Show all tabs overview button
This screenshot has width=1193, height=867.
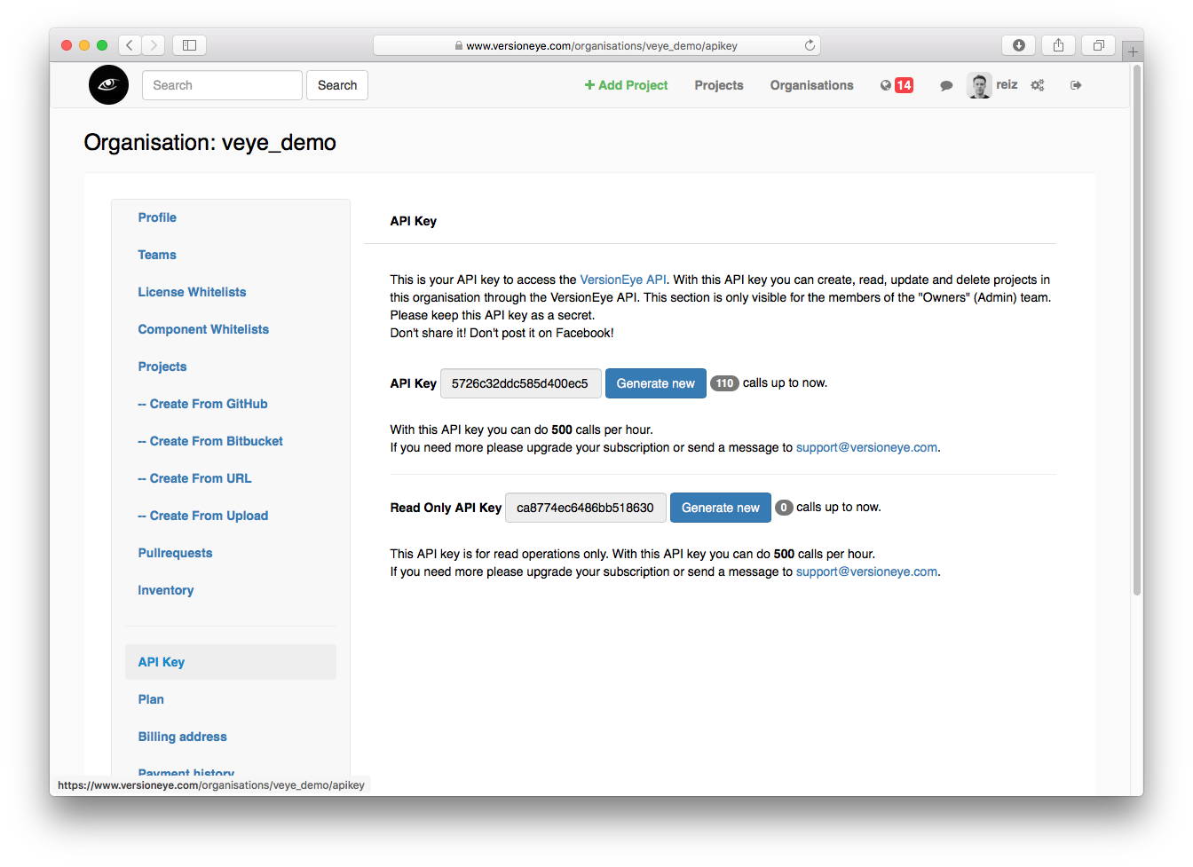coord(1098,45)
